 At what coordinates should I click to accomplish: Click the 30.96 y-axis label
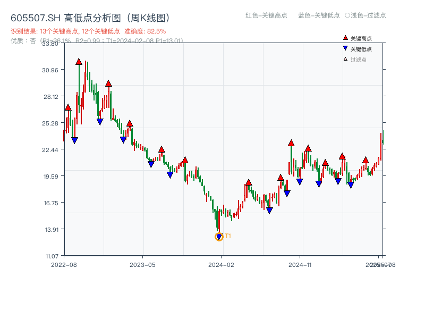(50, 70)
